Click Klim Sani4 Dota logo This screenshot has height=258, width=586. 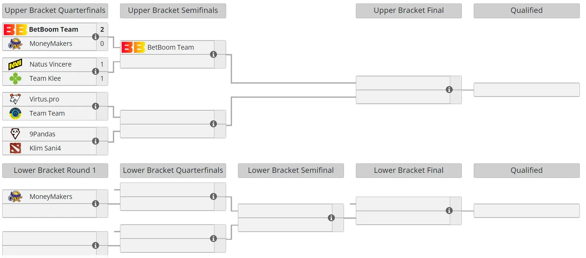pyautogui.click(x=15, y=148)
